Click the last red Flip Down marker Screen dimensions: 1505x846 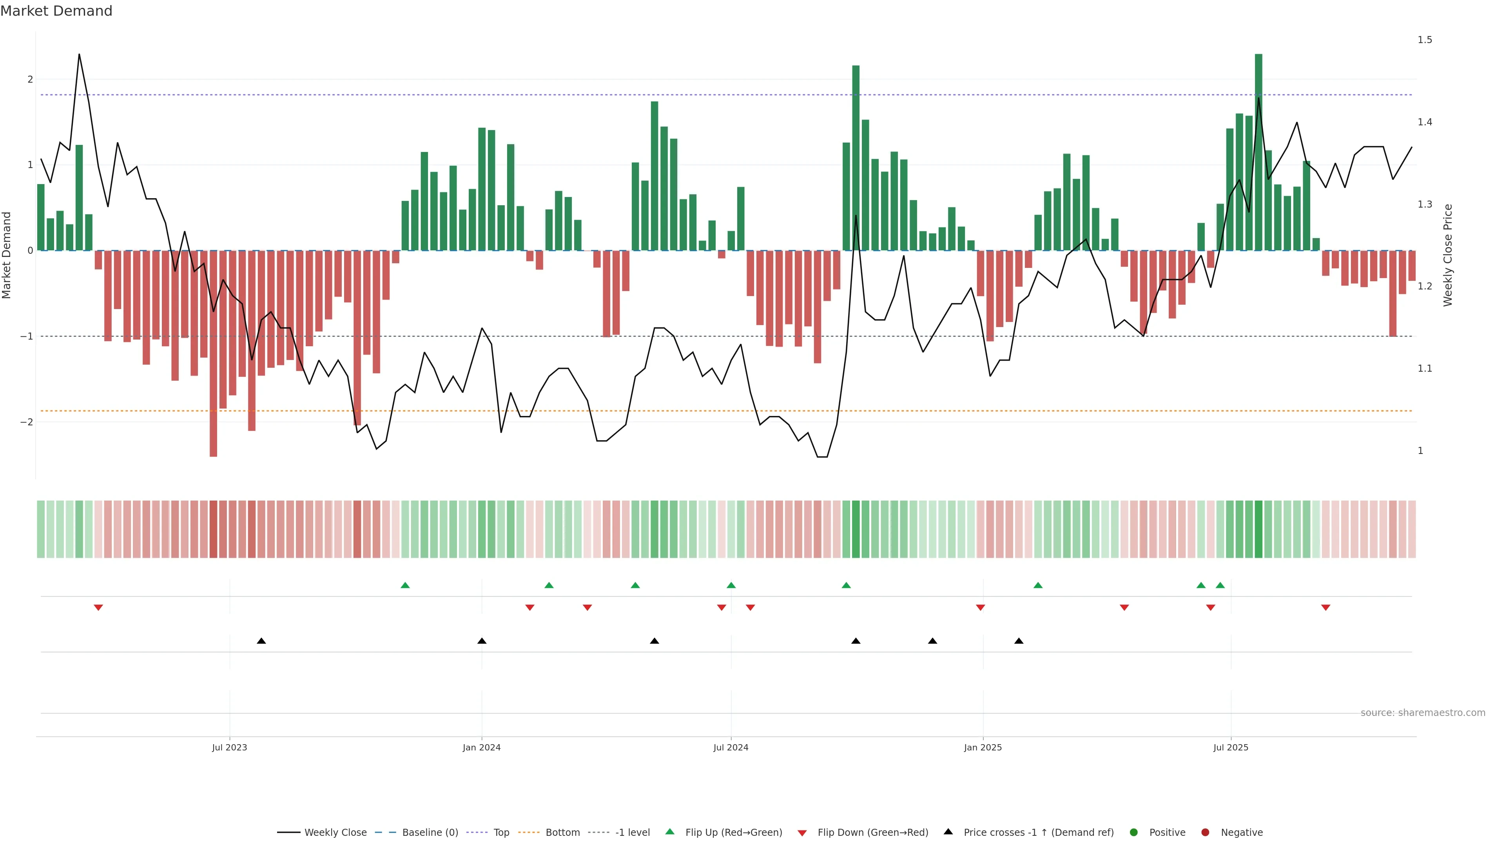coord(1325,608)
